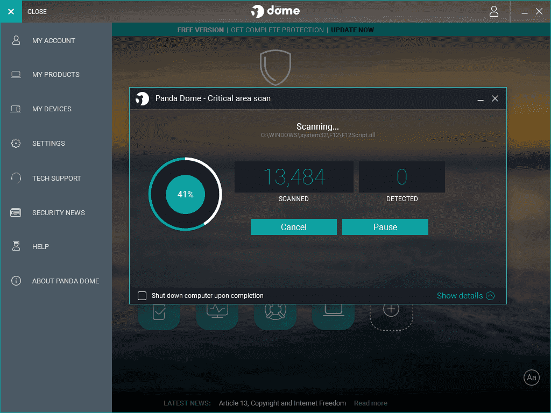Close the sidebar menu with X
Screen dimensions: 551x413
tap(11, 11)
